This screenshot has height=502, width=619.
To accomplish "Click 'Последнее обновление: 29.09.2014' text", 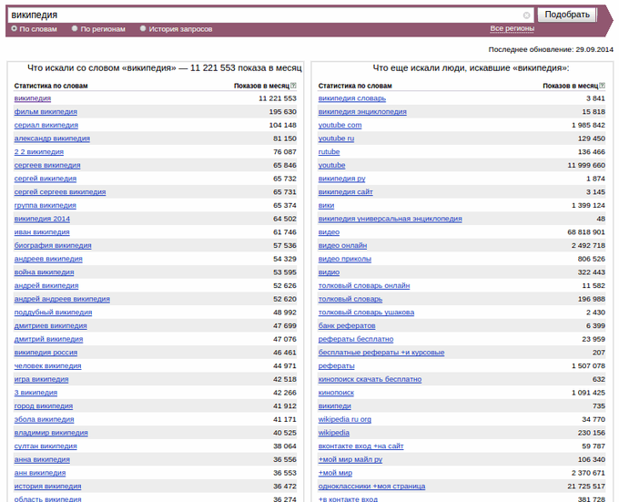I will tap(551, 49).
